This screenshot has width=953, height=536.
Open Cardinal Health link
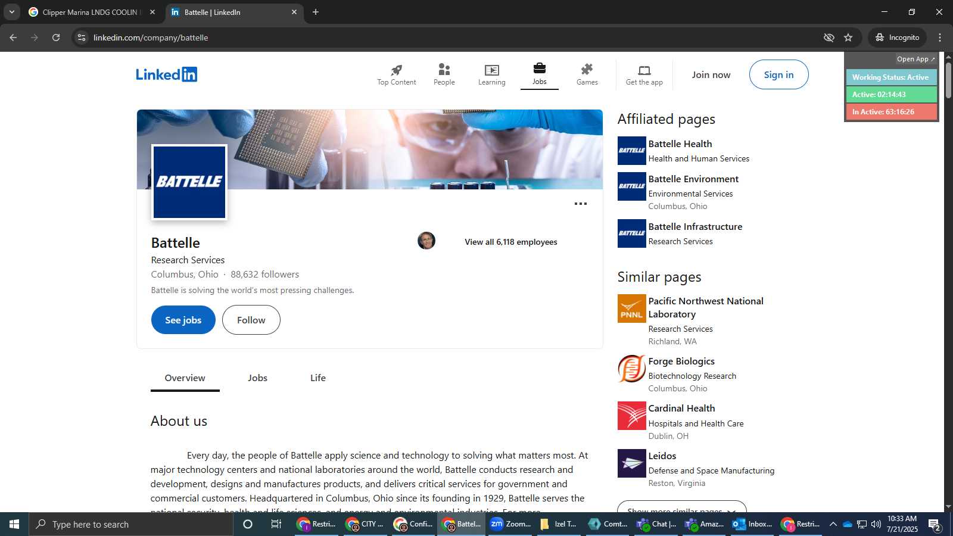click(681, 408)
